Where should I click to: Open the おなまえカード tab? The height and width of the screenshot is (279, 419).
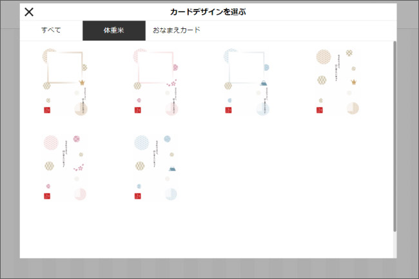click(177, 30)
